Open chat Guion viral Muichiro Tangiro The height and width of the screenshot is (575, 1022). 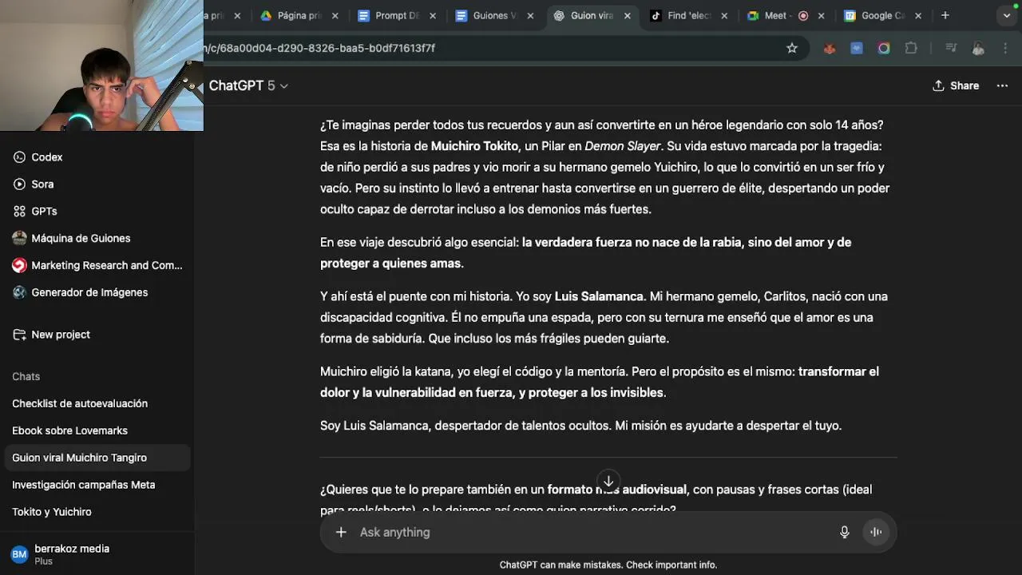click(x=96, y=458)
